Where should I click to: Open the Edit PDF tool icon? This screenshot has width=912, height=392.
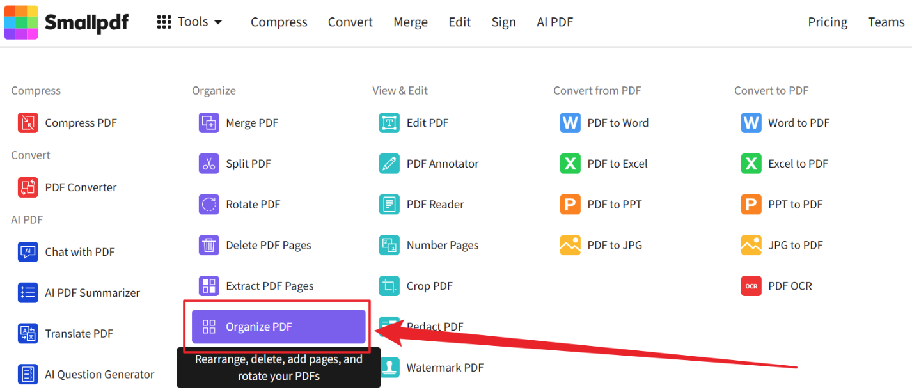pos(389,123)
